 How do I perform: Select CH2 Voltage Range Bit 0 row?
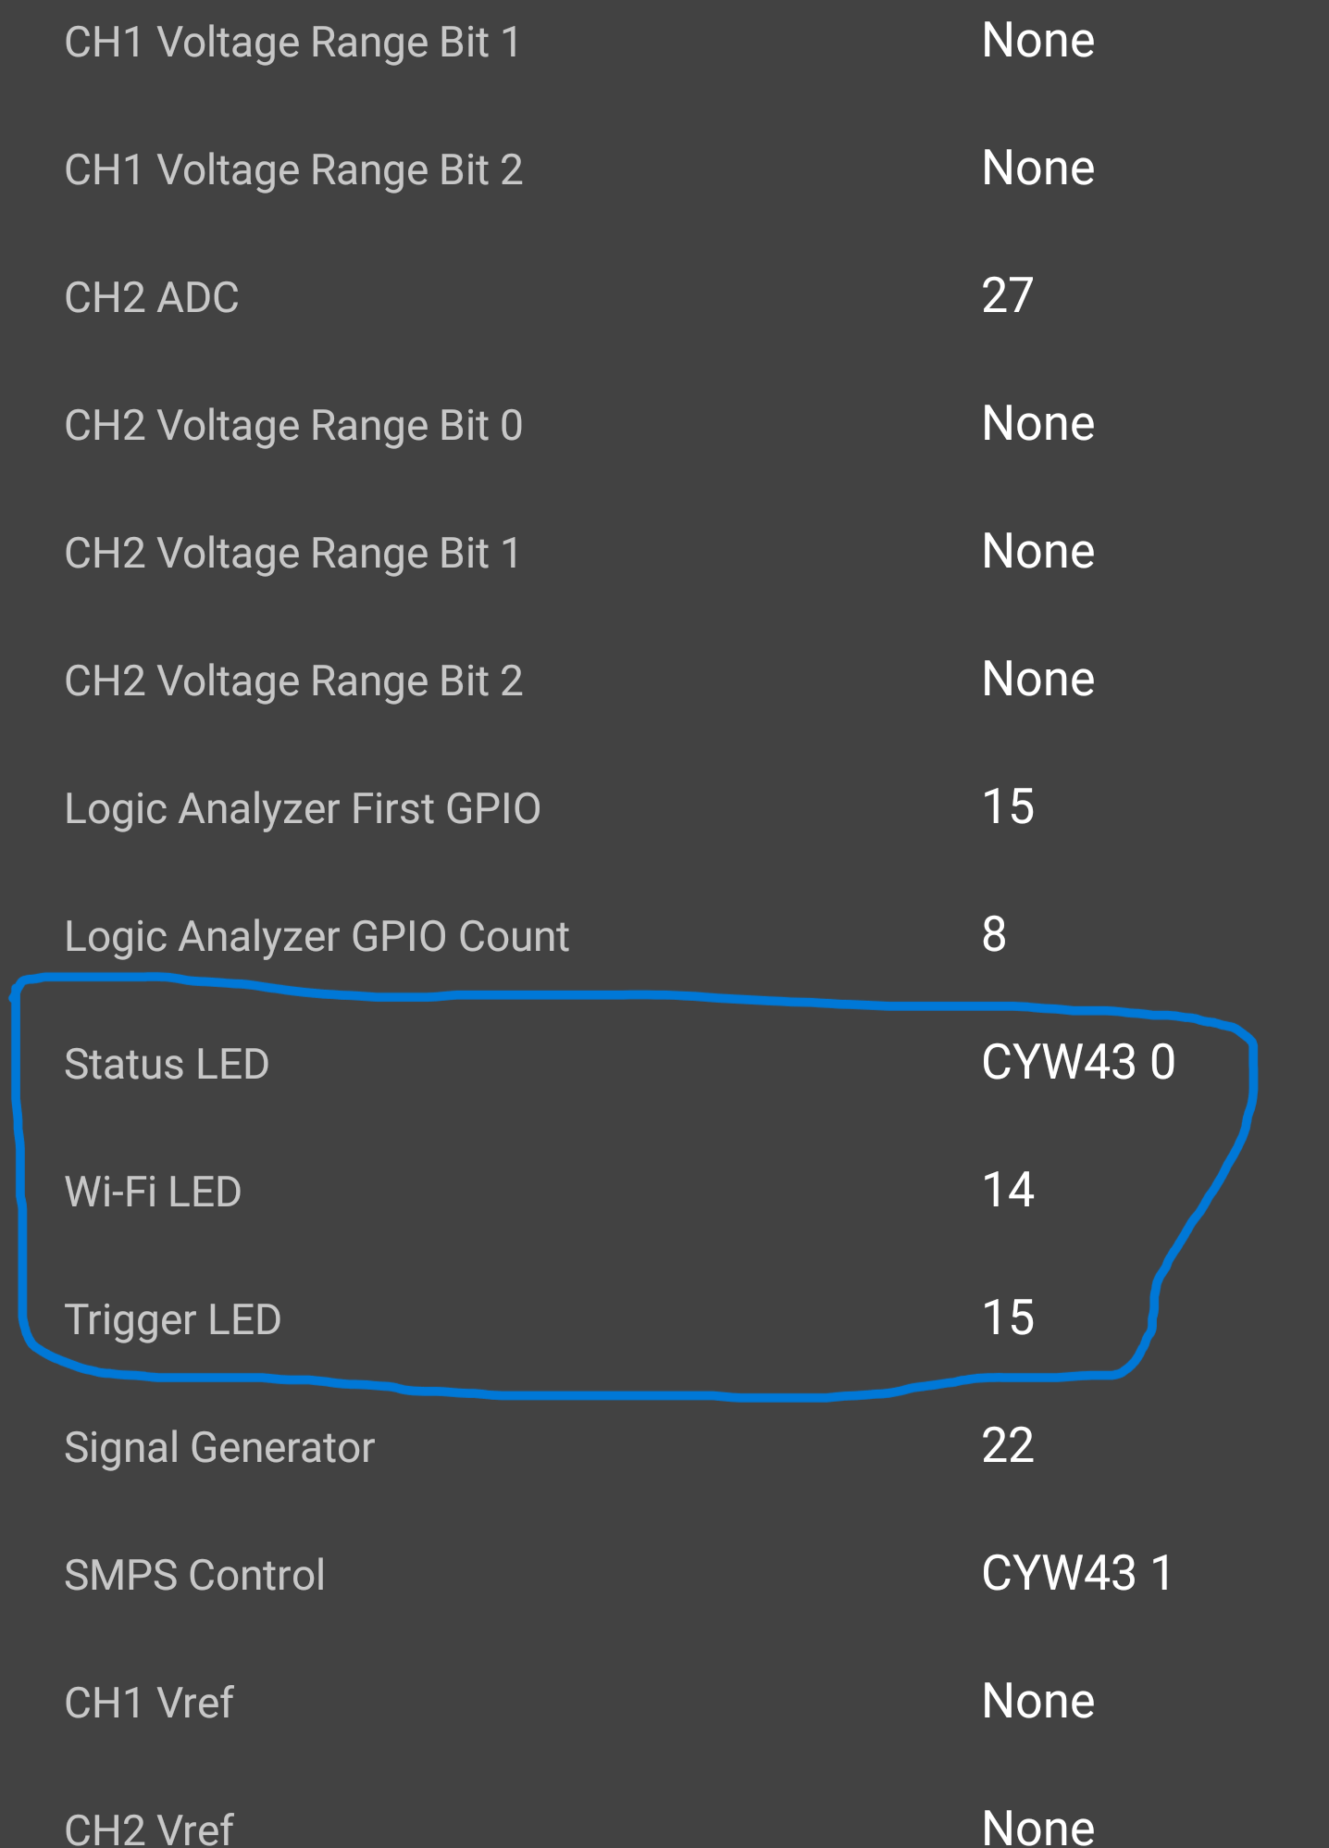coord(664,426)
